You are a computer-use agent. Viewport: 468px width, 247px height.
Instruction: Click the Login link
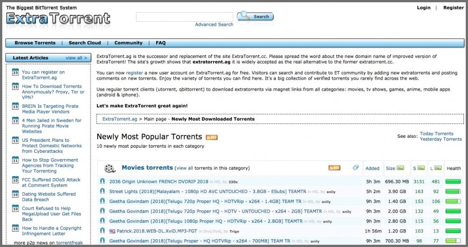point(424,8)
